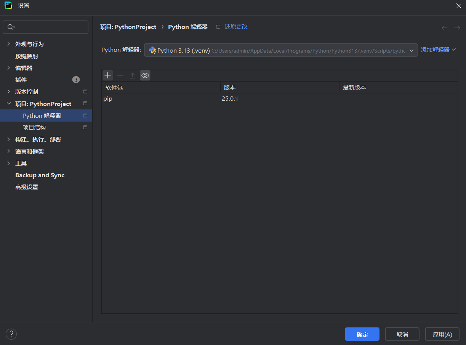
Task: Open the 插件 settings page
Action: coord(21,80)
